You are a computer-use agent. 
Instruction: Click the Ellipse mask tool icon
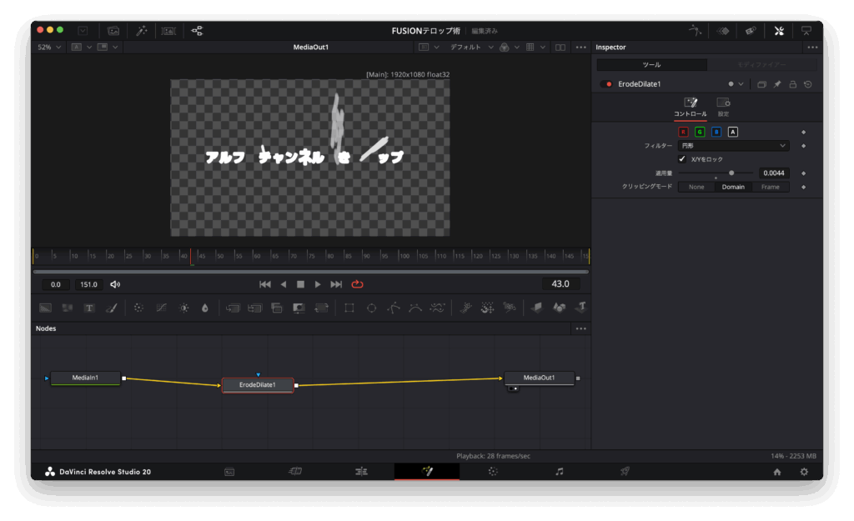(x=372, y=308)
